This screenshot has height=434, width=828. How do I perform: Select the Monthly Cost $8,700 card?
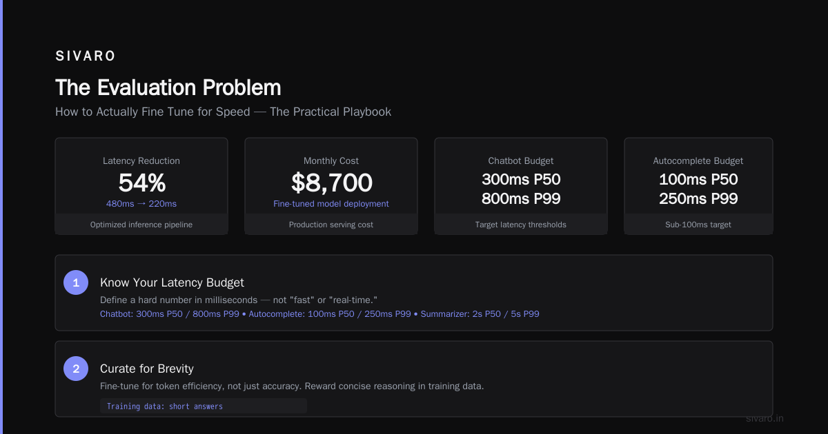pyautogui.click(x=331, y=186)
